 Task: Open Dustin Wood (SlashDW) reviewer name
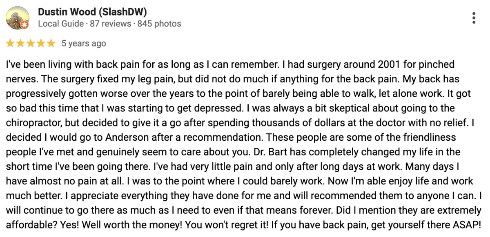click(x=92, y=12)
